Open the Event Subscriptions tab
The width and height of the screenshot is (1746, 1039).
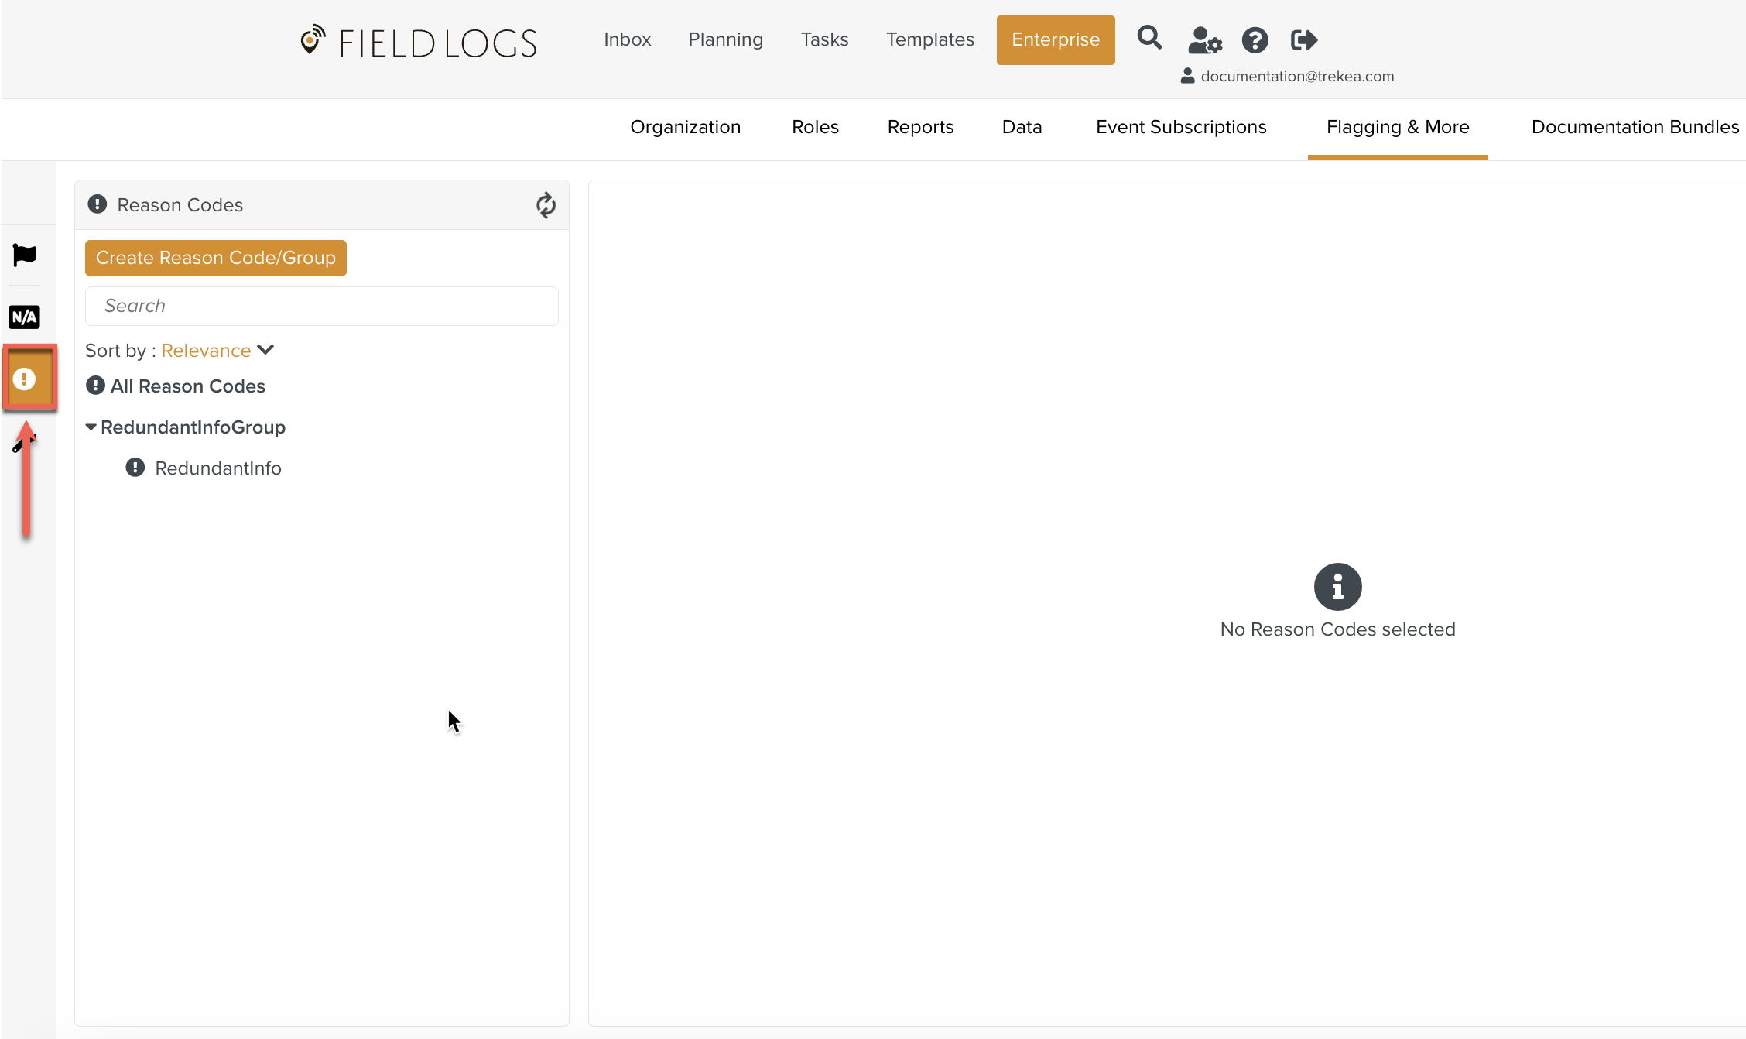[1181, 127]
